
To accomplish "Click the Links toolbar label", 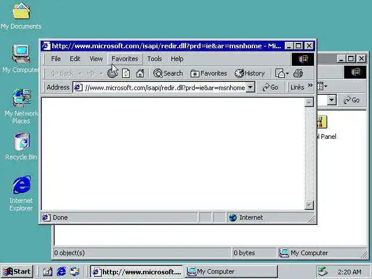I will click(x=297, y=88).
